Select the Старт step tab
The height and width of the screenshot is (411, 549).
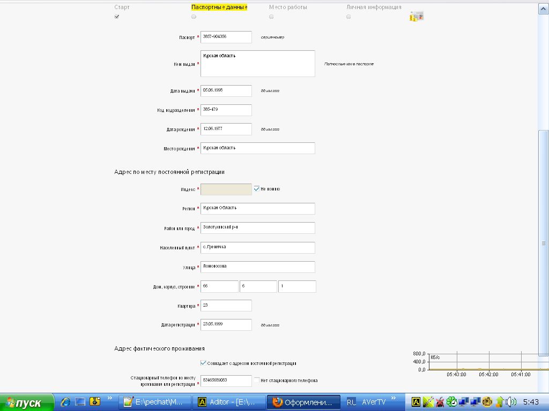122,7
